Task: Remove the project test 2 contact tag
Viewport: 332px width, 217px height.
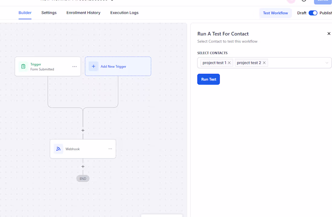Action: [x=264, y=63]
